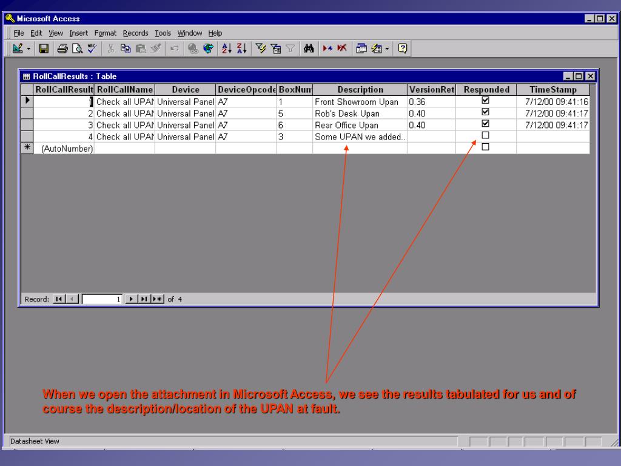This screenshot has width=621, height=466.
Task: Open the Records menu
Action: 135,33
